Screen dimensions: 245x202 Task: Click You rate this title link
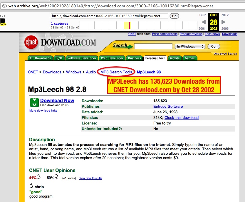pos(90,178)
